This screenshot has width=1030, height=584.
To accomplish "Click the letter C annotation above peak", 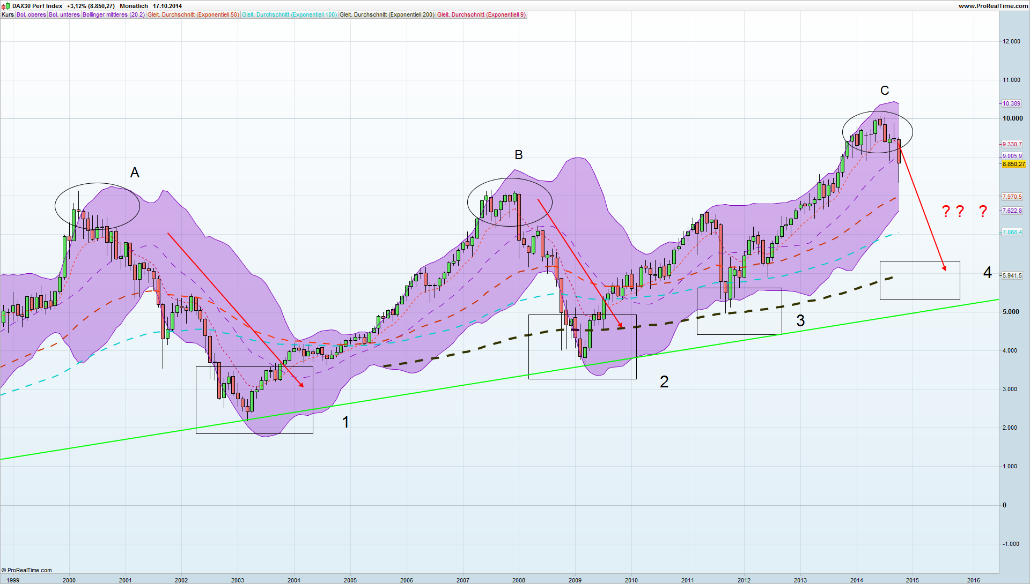I will pyautogui.click(x=885, y=91).
